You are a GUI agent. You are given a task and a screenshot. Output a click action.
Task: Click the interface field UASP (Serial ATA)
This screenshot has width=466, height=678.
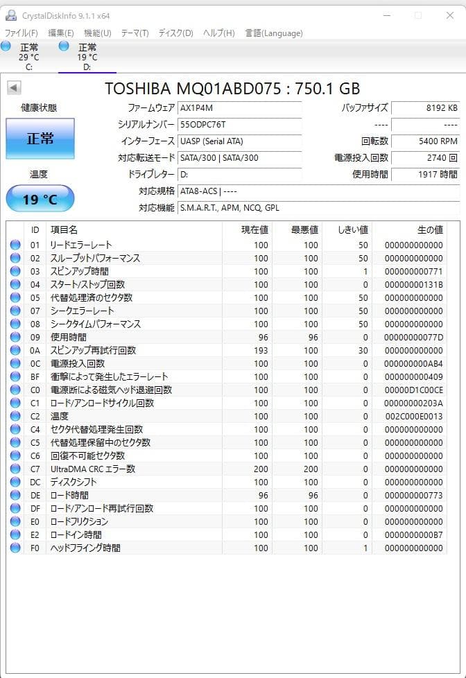240,141
